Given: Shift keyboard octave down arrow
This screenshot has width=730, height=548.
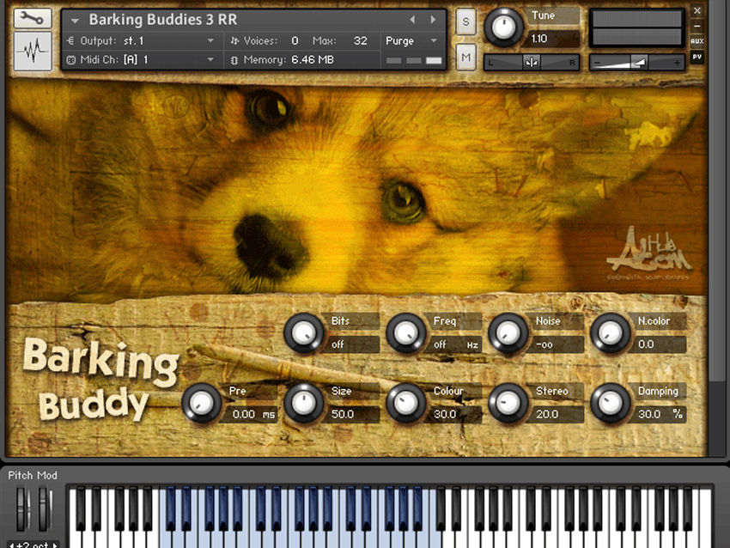Looking at the screenshot, I should click(12, 545).
